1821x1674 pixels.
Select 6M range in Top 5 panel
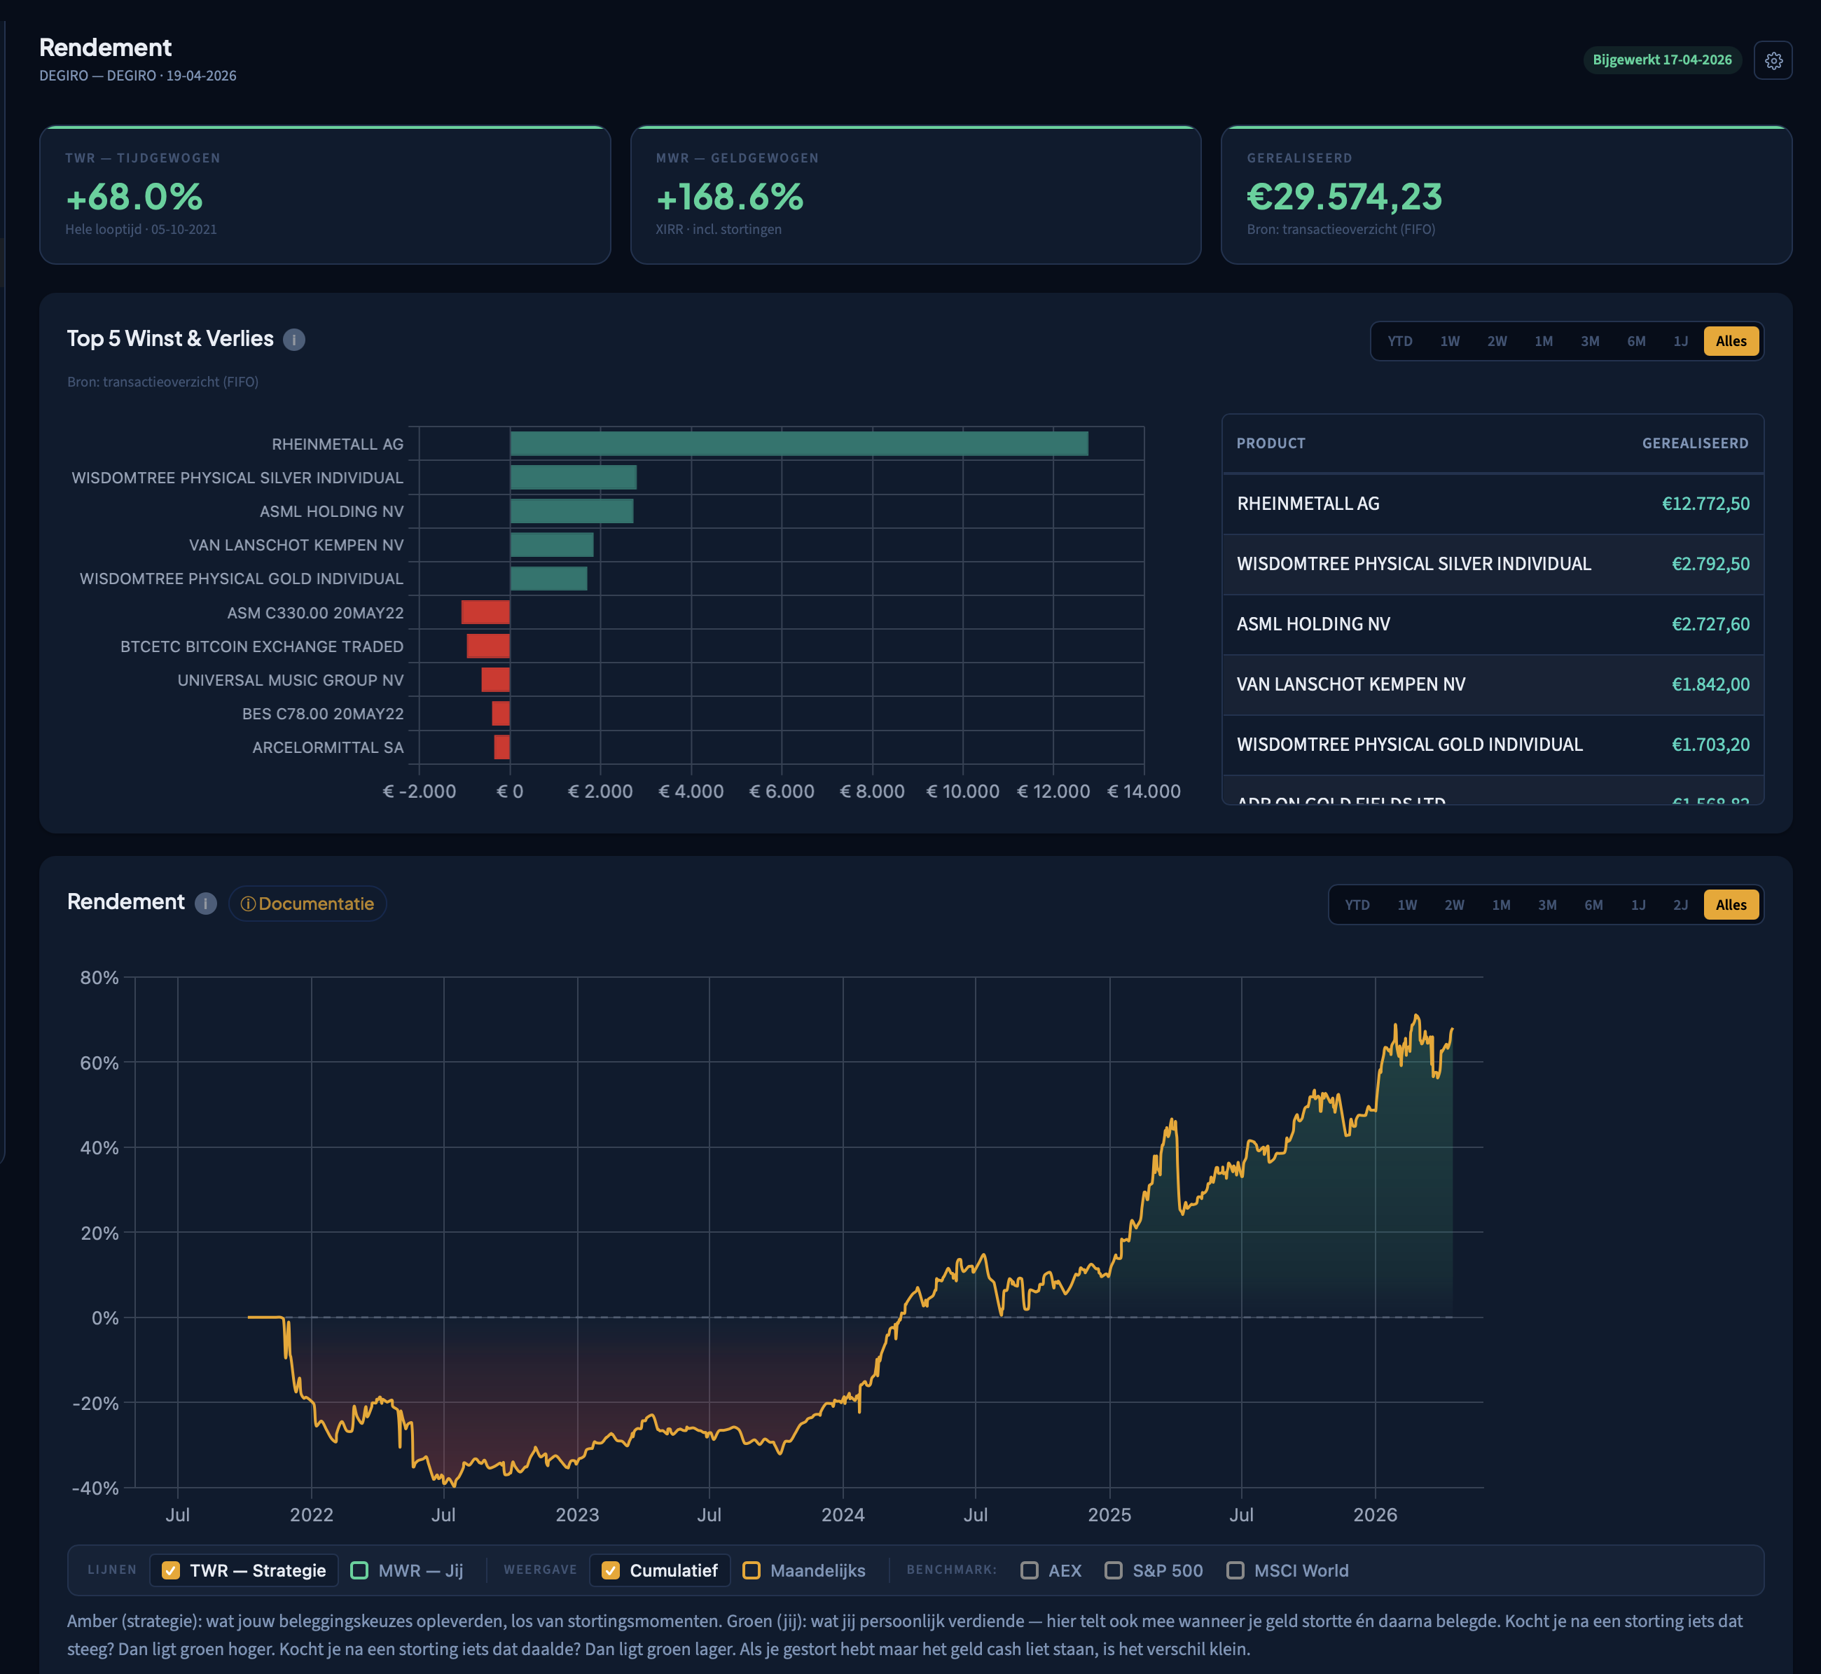1635,342
